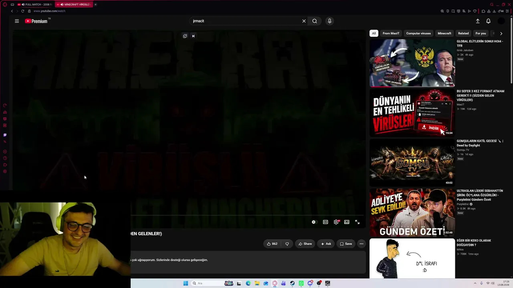This screenshot has width=513, height=288.
Task: Open File Explorer from the taskbar
Action: (x=257, y=283)
